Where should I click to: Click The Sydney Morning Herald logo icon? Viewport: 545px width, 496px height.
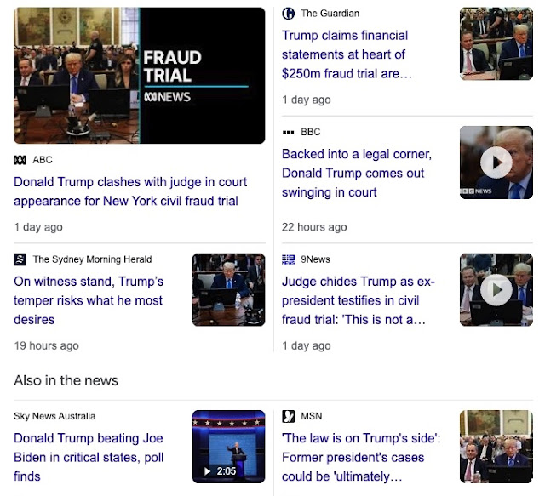pyautogui.click(x=20, y=259)
